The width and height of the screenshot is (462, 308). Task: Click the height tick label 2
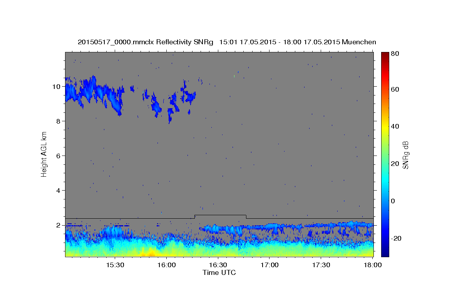59,225
